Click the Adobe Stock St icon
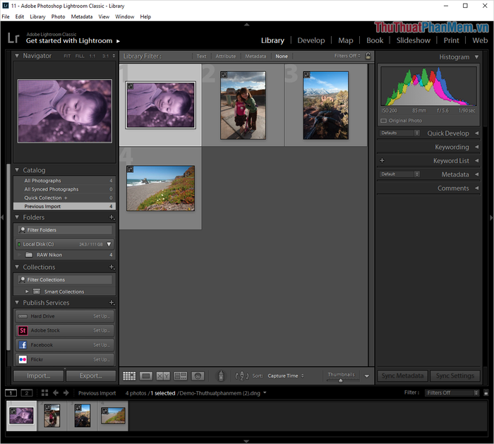 point(23,330)
